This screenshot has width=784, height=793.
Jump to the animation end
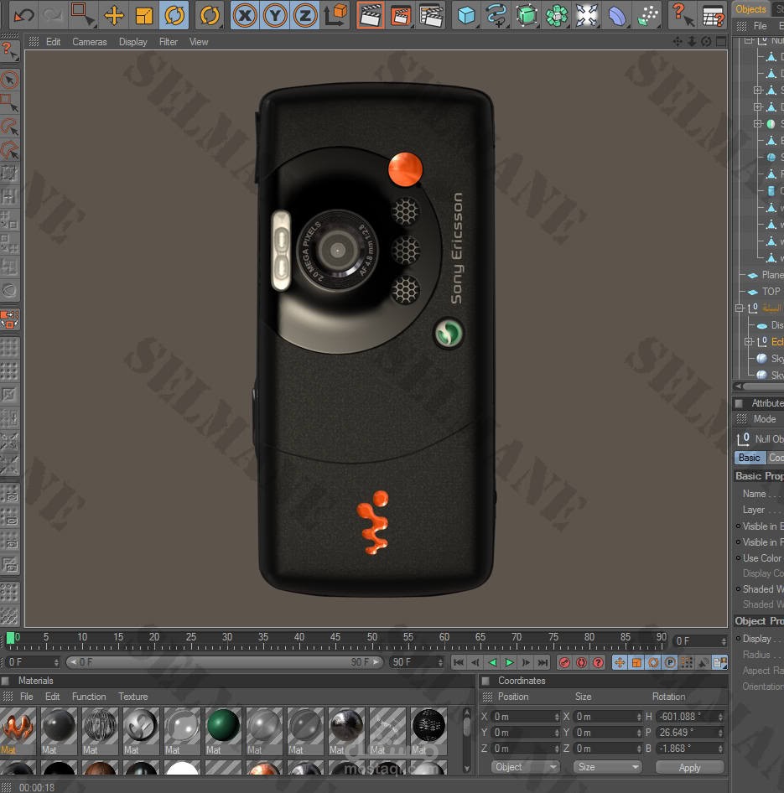point(543,662)
